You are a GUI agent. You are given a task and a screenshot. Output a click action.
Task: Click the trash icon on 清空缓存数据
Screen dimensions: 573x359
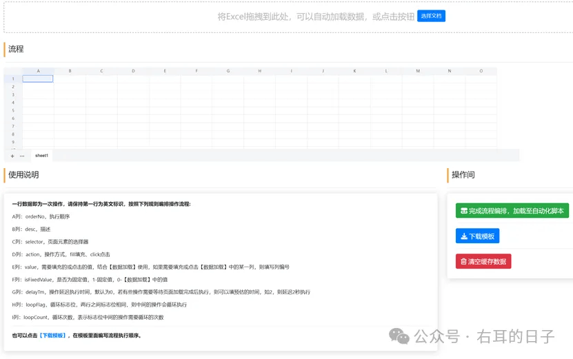click(463, 261)
